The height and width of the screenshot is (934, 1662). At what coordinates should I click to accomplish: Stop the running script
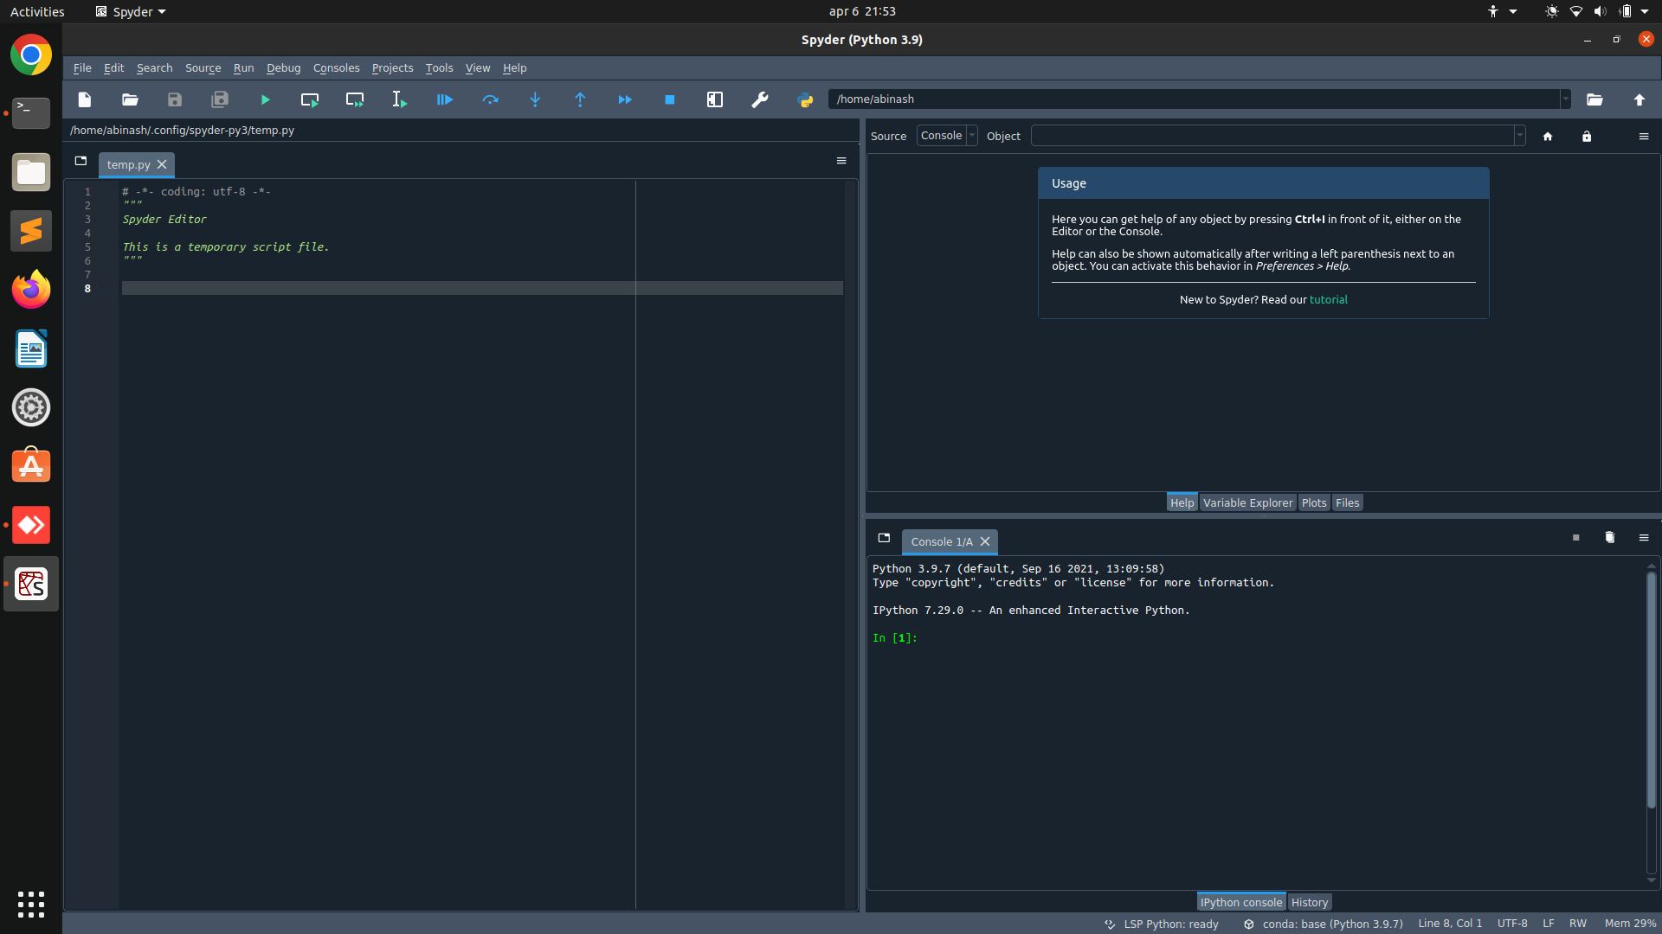pos(670,99)
